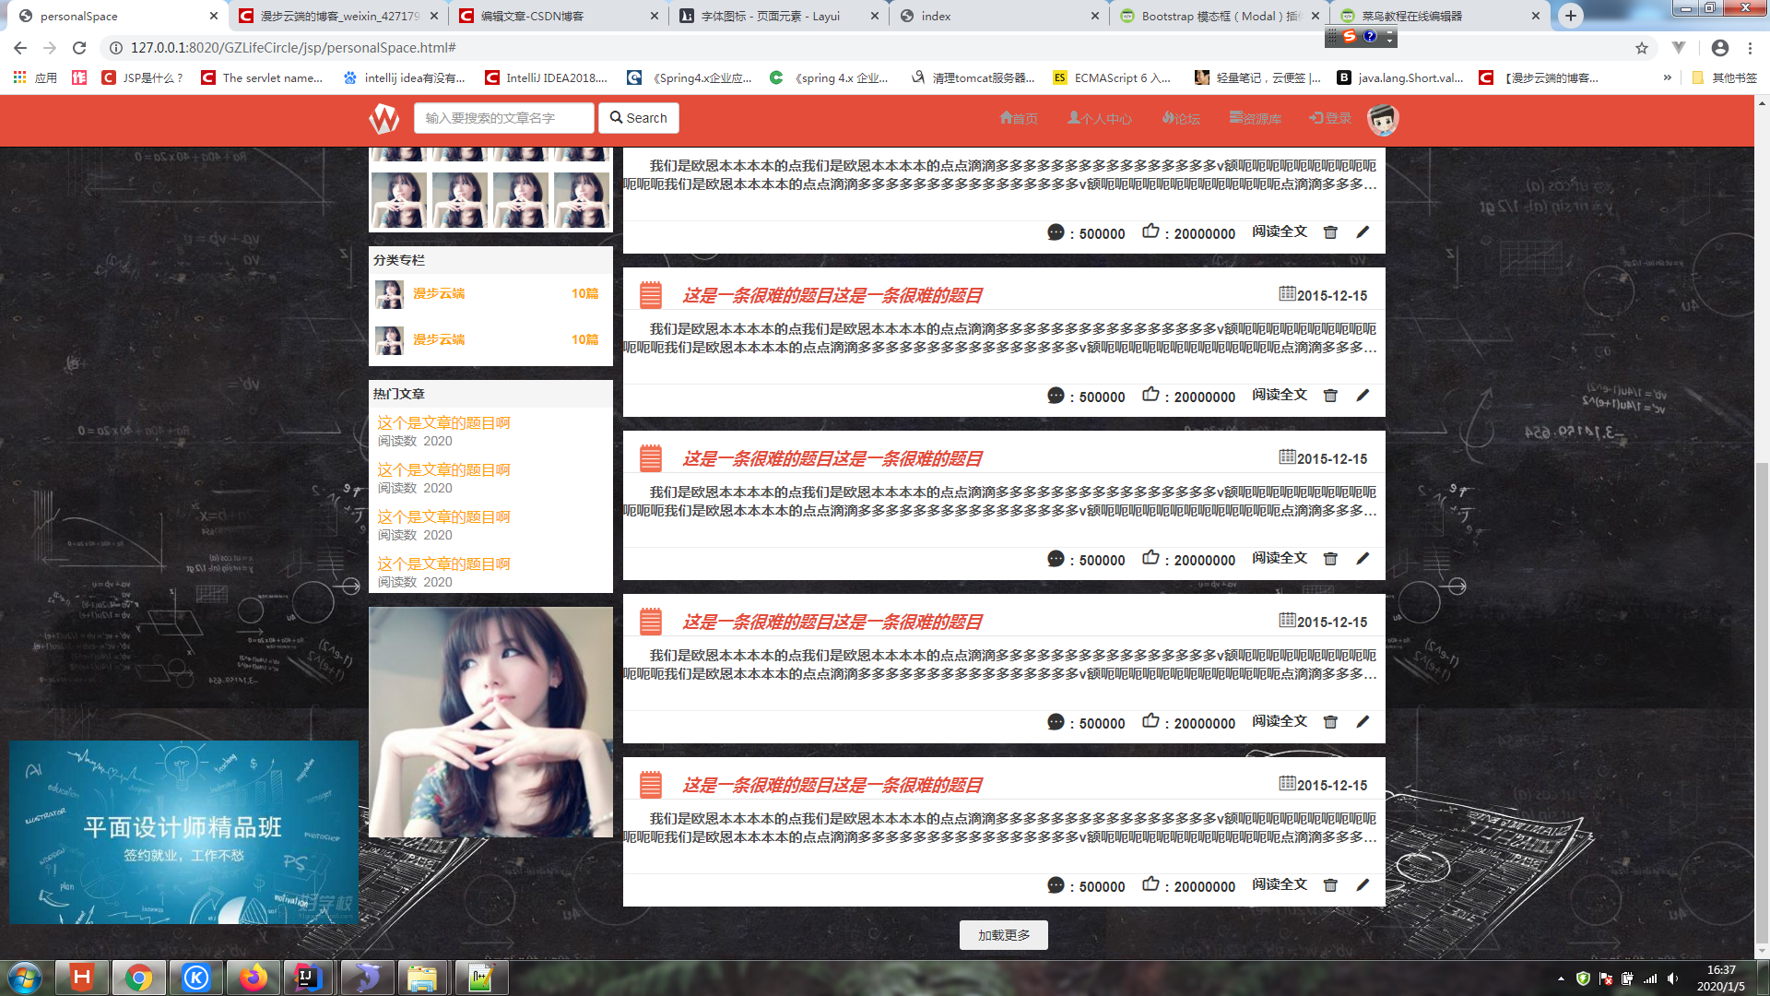Click the site W logo
The image size is (1770, 996).
pos(384,118)
